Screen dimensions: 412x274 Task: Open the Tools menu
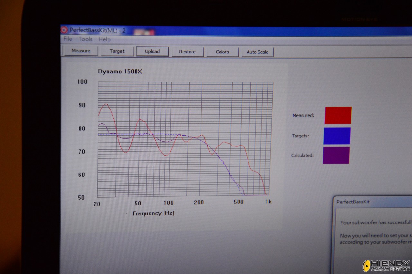85,39
